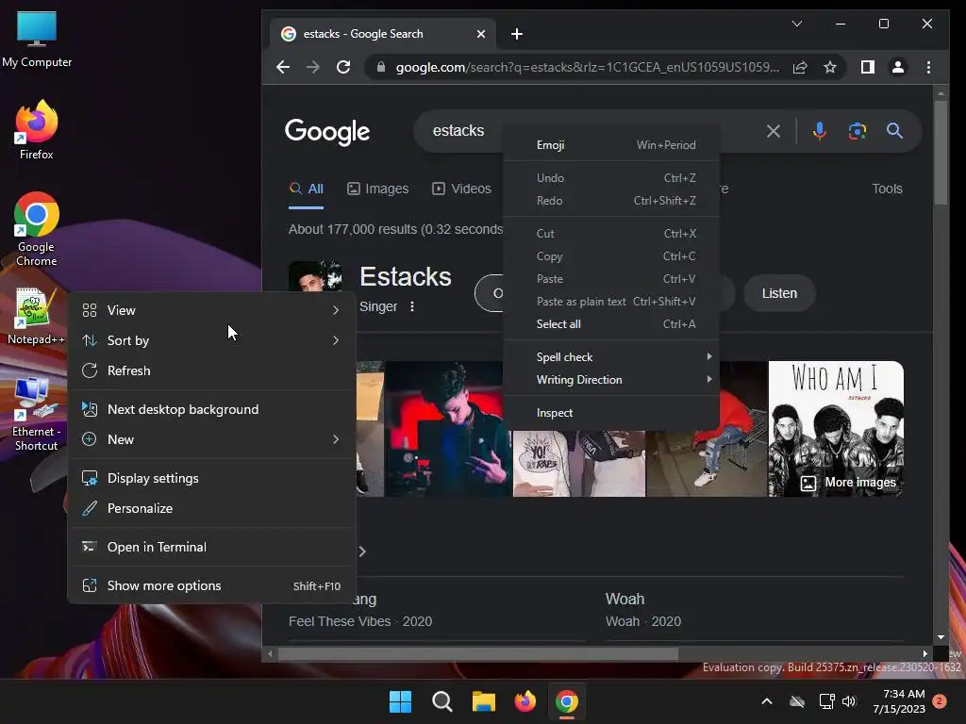This screenshot has width=966, height=724.
Task: Open taskbar Search
Action: point(441,701)
